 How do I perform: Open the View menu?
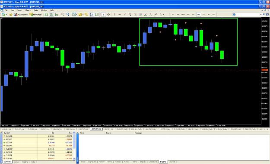click(x=13, y=10)
